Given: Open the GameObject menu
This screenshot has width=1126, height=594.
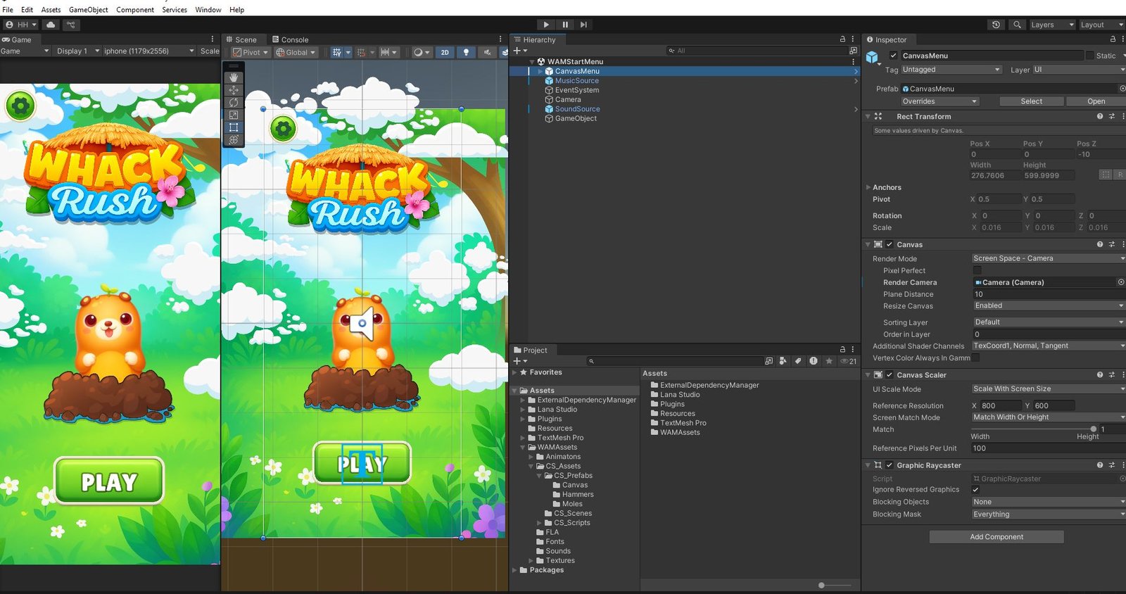Looking at the screenshot, I should tap(88, 10).
